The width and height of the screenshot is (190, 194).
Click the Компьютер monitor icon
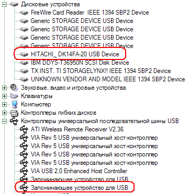(x=14, y=104)
